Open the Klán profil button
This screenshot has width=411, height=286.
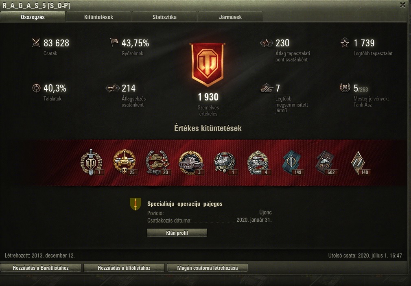pos(177,233)
